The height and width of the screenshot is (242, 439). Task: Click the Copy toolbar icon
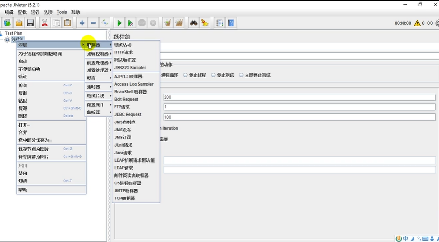coord(56,23)
